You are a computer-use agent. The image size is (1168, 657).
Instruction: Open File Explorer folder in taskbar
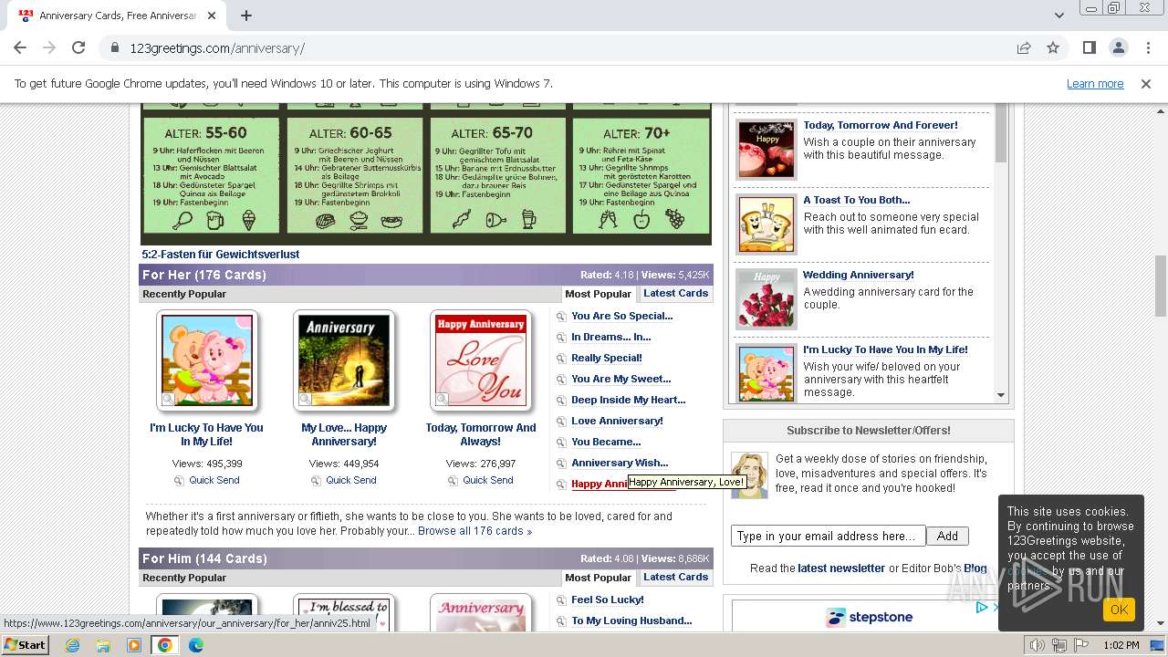tap(103, 645)
